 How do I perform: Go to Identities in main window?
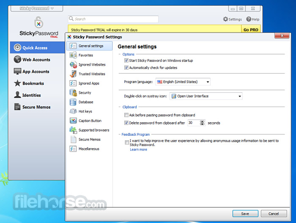click(37, 95)
